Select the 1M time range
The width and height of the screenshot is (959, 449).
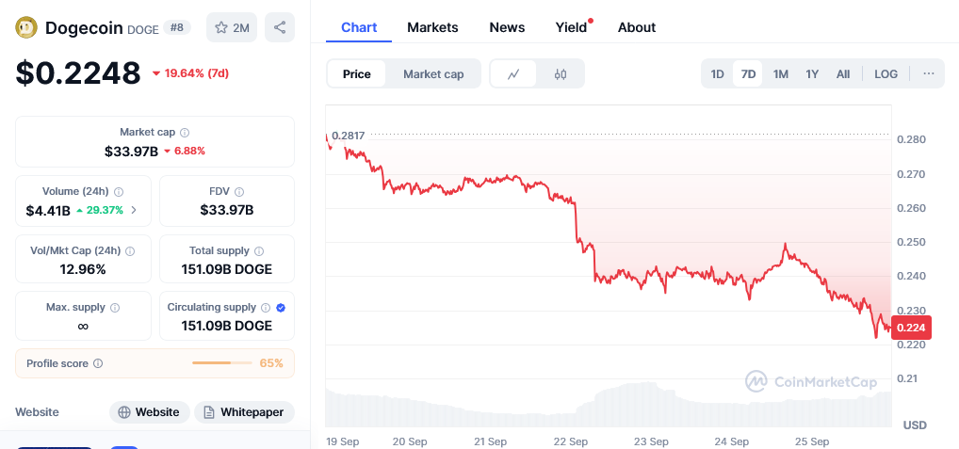coord(780,74)
